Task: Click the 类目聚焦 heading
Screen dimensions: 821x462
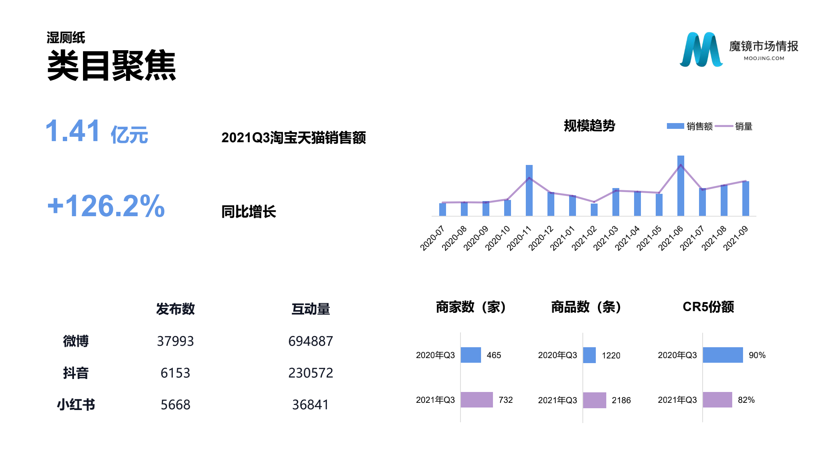Action: point(111,66)
